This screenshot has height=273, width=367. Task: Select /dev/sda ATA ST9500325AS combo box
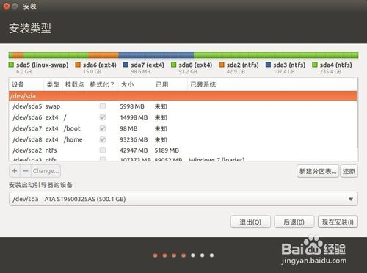(183, 199)
